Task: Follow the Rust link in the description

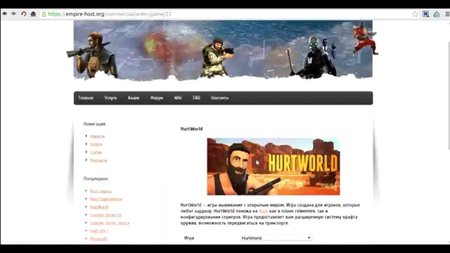Action: coord(263,211)
